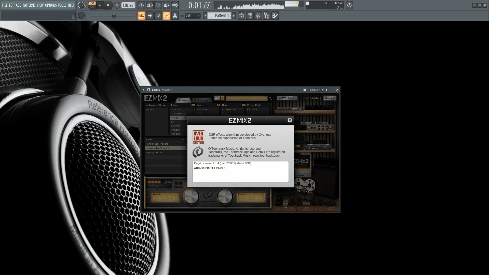
Task: Toggle loop recording icon
Action: point(175,5)
